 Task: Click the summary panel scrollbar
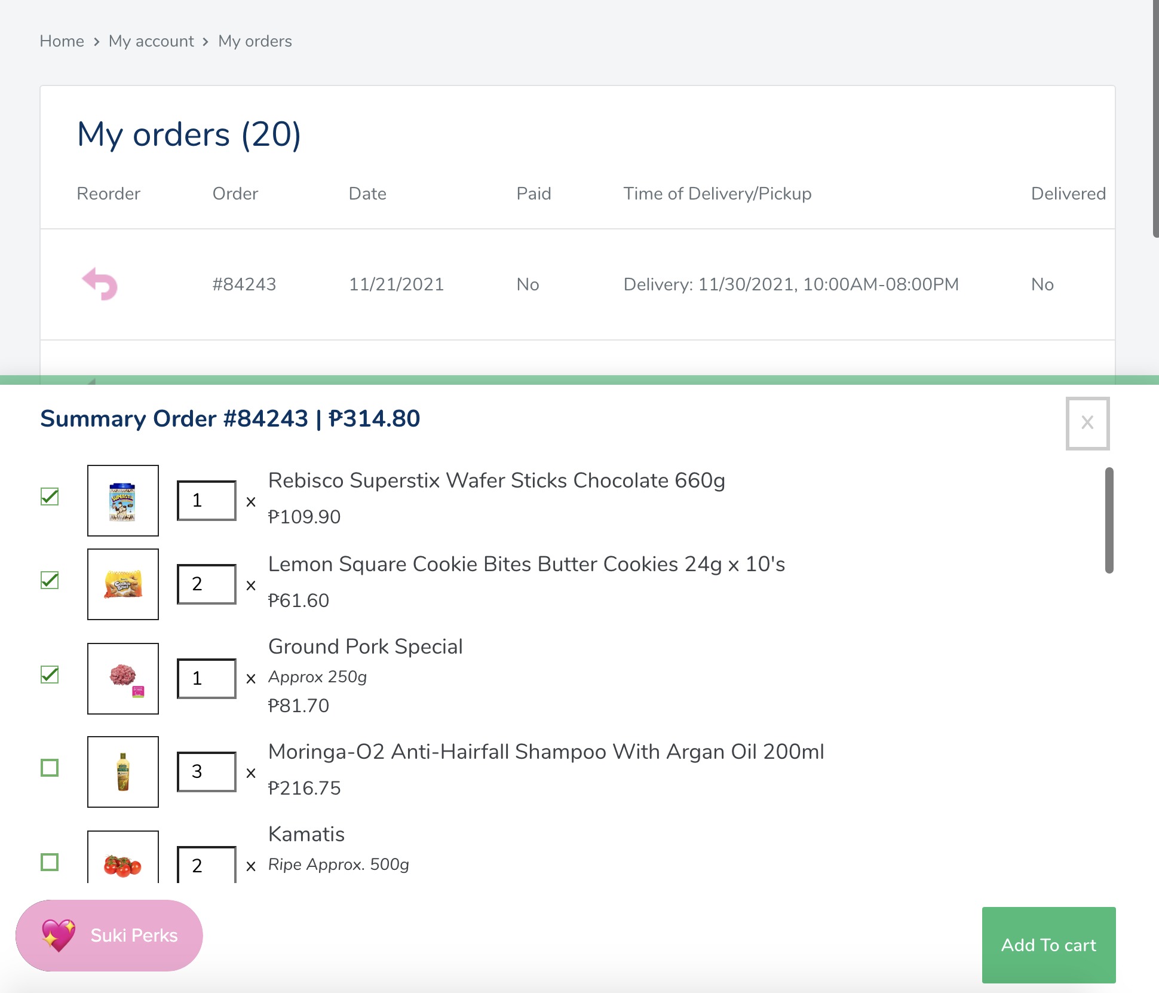click(1109, 520)
